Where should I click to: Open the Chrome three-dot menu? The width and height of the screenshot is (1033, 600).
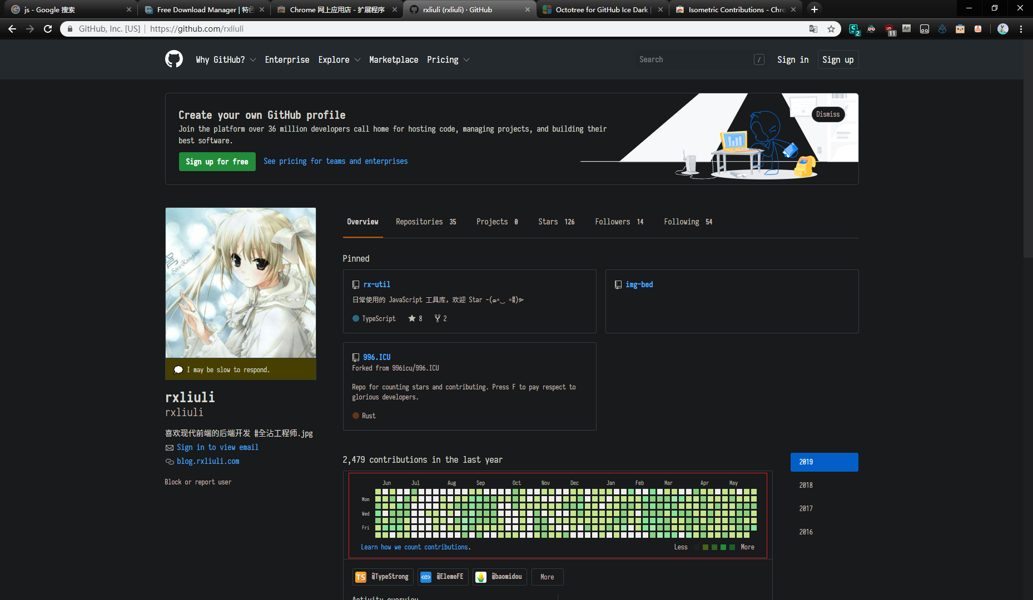coord(1021,29)
